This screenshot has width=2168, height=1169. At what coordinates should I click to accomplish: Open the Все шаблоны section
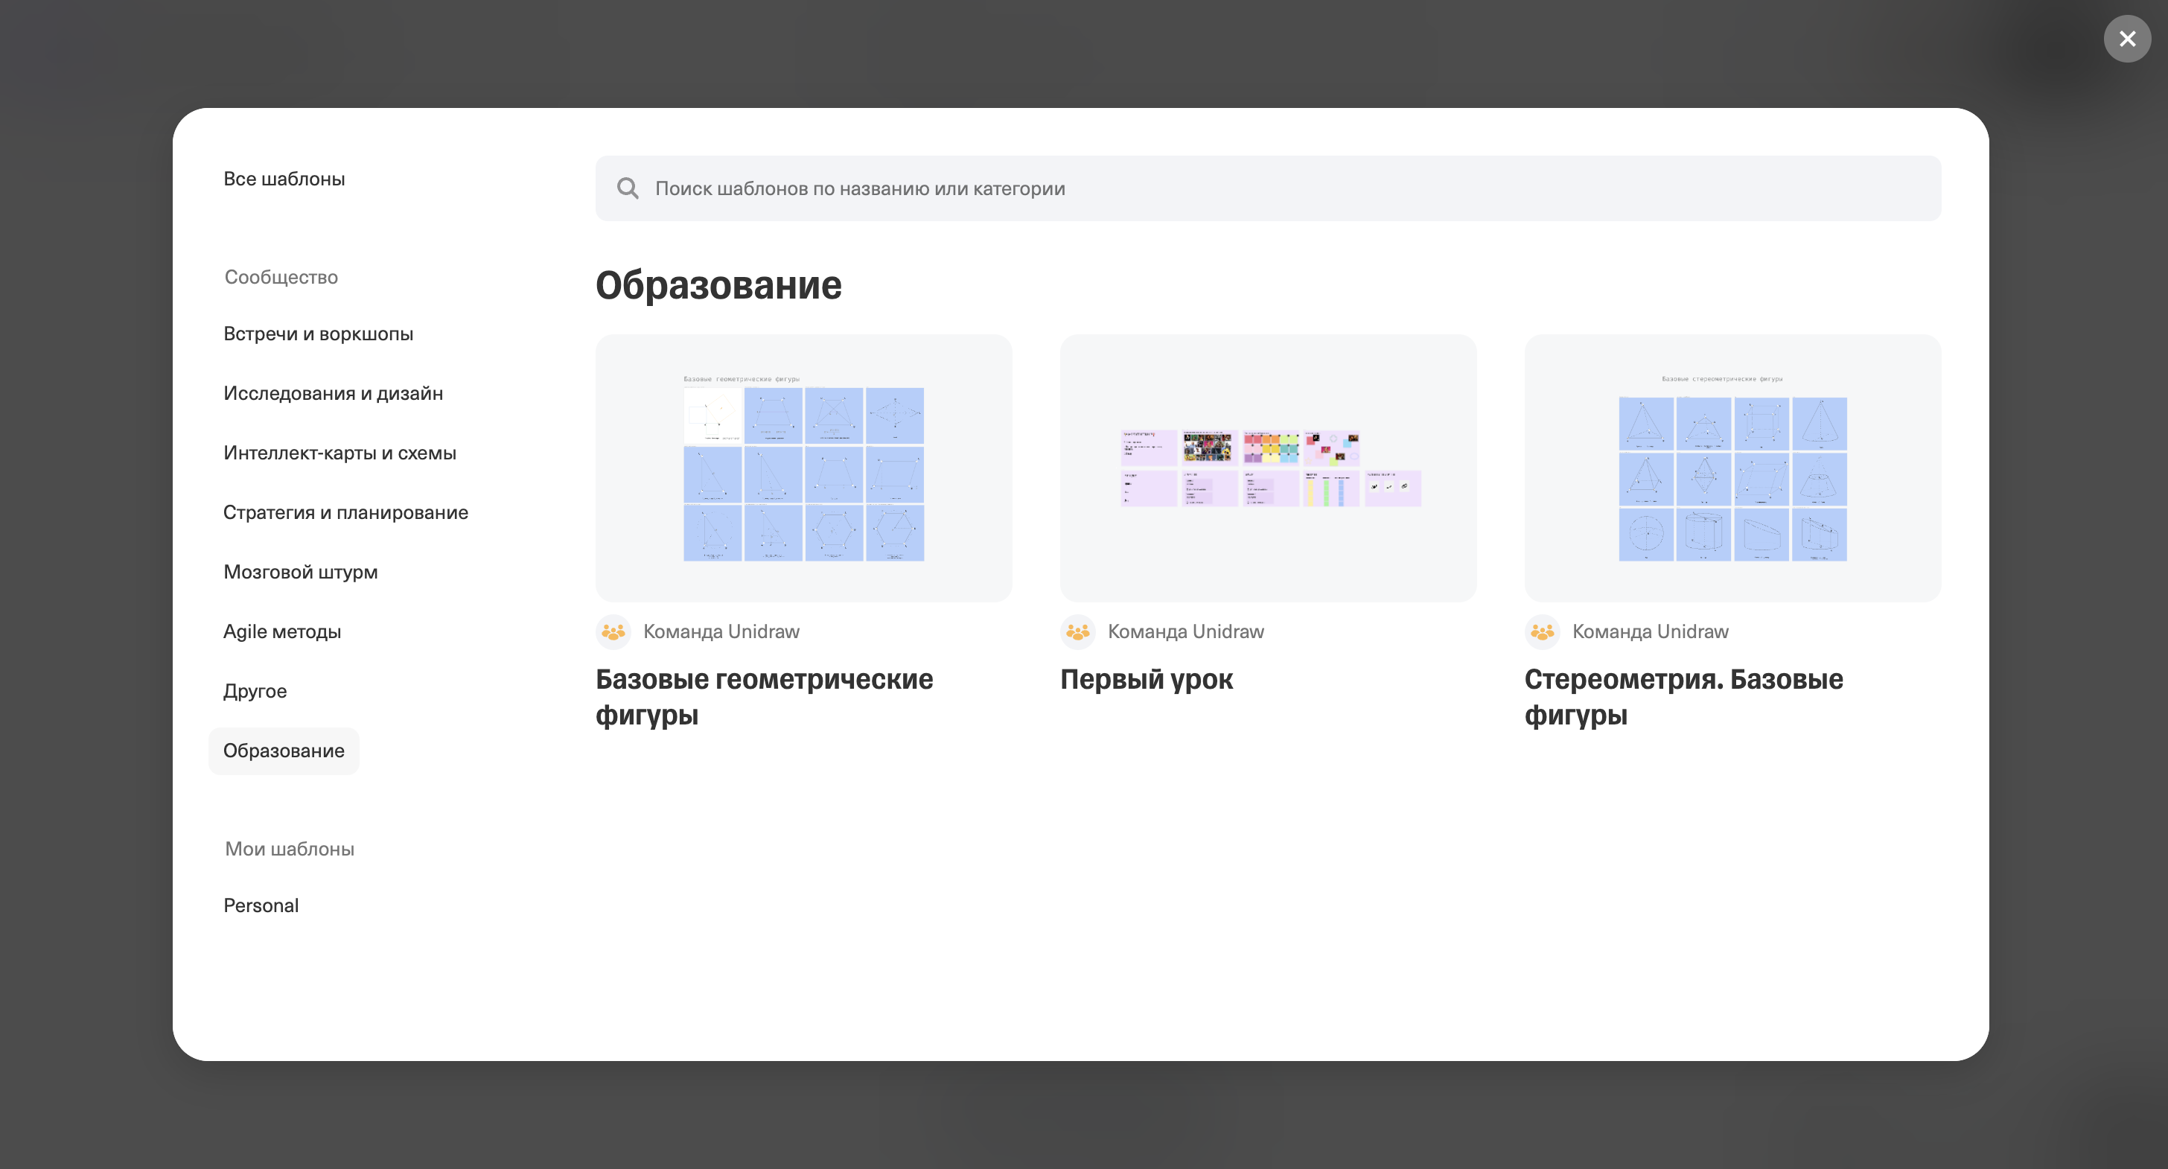[284, 179]
